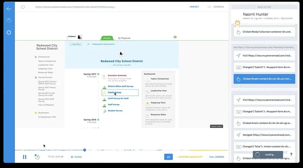Click the Console panel icon
The height and width of the screenshot is (168, 303).
point(209,7)
